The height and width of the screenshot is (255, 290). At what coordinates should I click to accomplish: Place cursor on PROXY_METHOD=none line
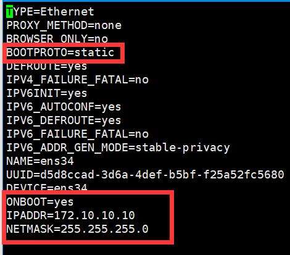pos(64,25)
